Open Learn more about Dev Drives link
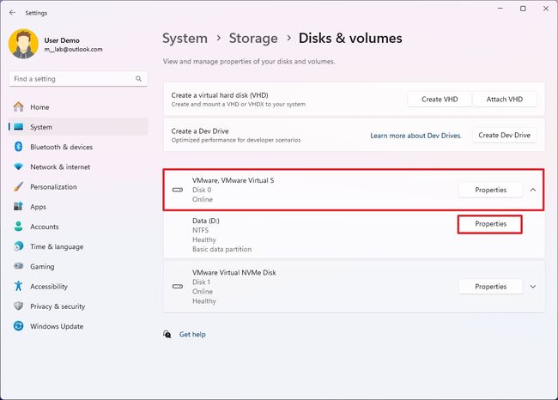Viewport: 558px width, 400px height. coord(415,136)
